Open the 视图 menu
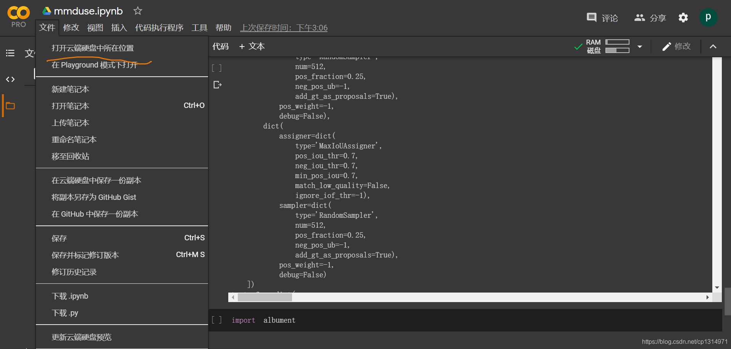Screen dimensions: 731x349 click(x=95, y=27)
